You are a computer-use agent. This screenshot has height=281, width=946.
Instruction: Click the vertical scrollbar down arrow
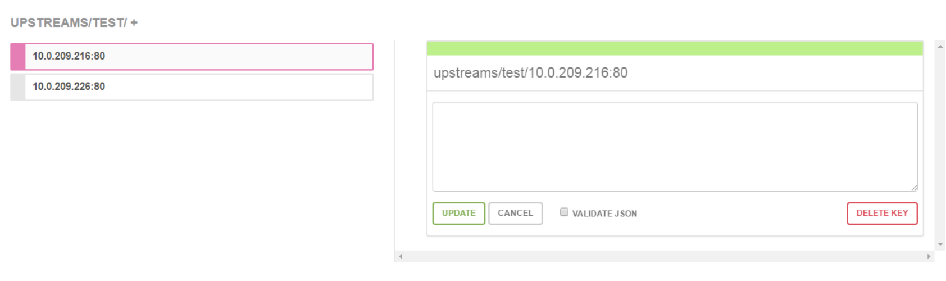(x=940, y=244)
